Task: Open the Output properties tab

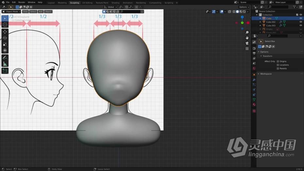Action: click(254, 53)
